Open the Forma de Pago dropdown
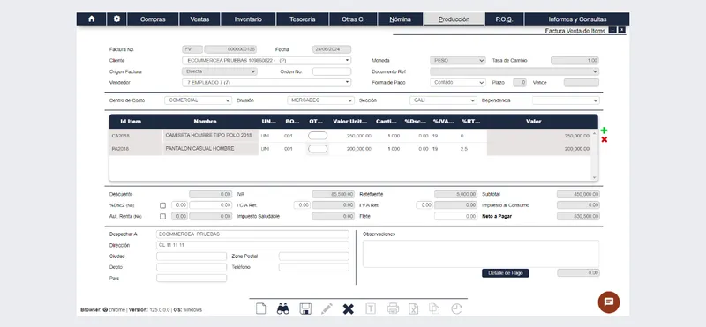 [x=458, y=83]
